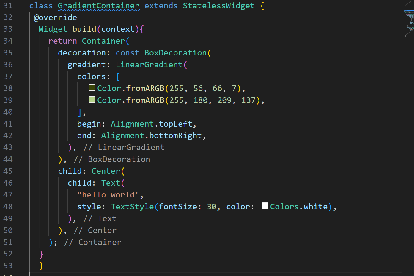Open the light green swatch on line 39
This screenshot has width=414, height=276.
coord(92,100)
